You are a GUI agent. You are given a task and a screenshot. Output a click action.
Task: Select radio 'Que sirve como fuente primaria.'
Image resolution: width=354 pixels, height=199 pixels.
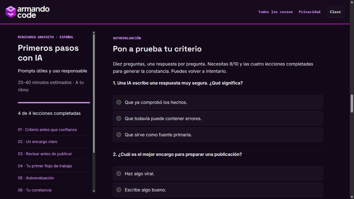pyautogui.click(x=119, y=135)
